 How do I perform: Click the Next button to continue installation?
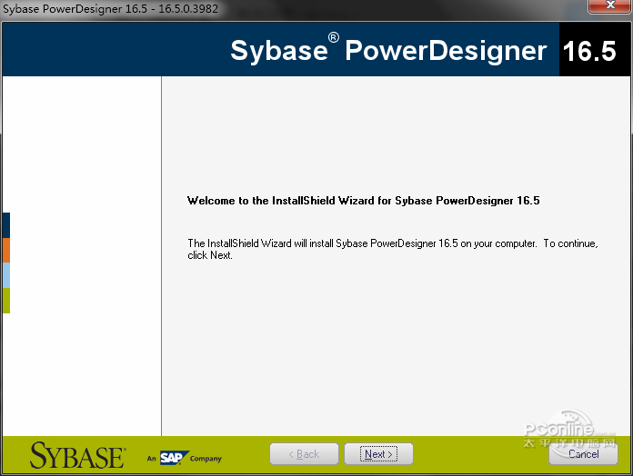click(378, 454)
